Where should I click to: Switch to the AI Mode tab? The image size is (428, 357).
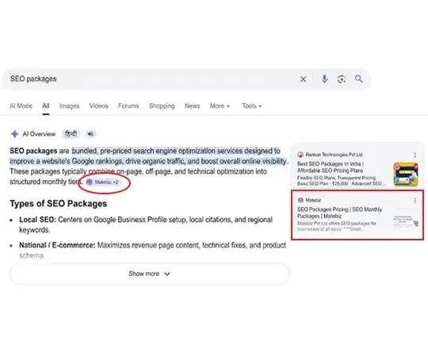[x=21, y=106]
